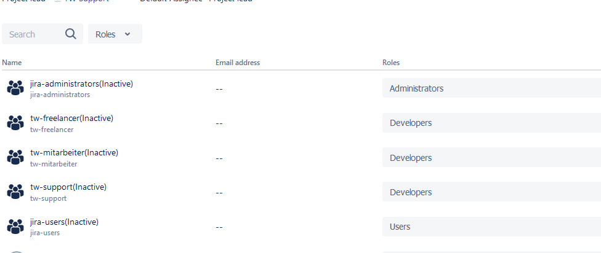Screen dimensions: 601x253
Task: Click the Roles column header
Action: click(391, 63)
